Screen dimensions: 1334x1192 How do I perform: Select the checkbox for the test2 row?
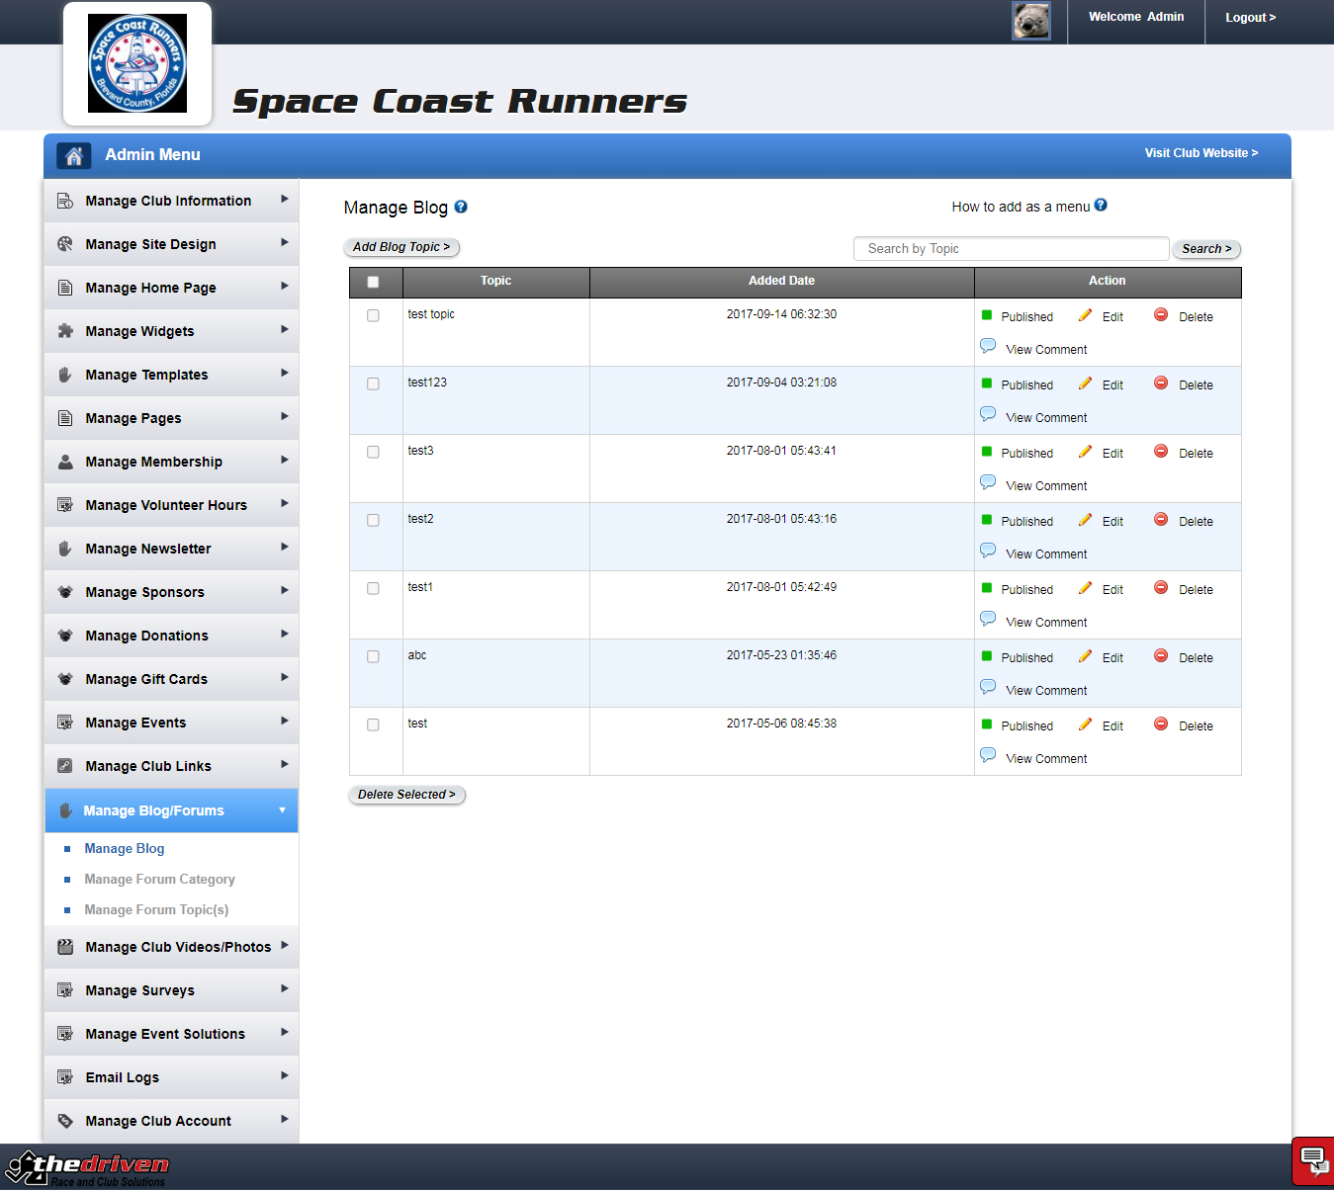[x=373, y=520]
